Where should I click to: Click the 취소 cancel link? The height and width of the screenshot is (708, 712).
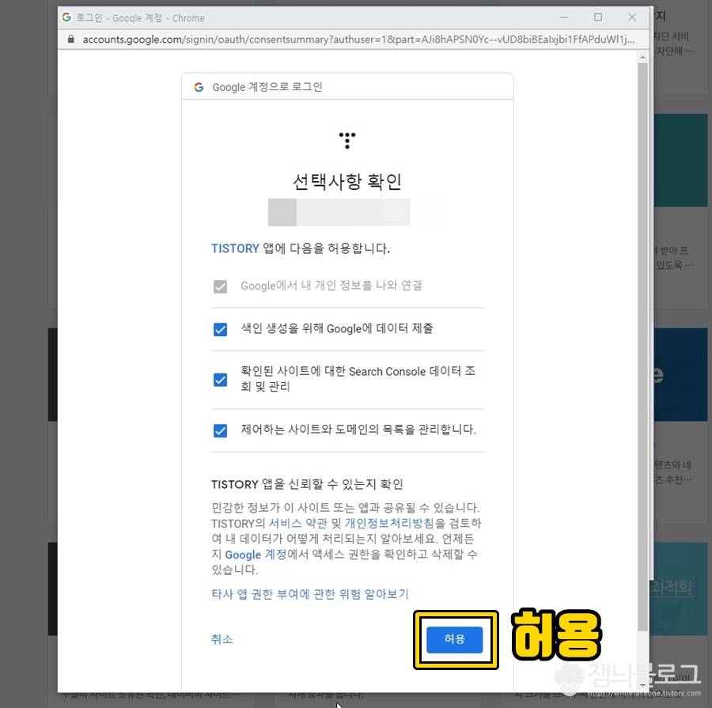tap(222, 639)
